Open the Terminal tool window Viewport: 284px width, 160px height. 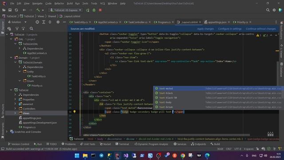(122, 144)
